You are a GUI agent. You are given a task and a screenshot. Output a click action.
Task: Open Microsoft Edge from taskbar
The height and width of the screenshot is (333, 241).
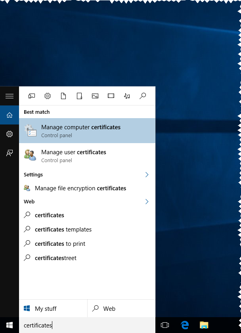[x=185, y=325]
